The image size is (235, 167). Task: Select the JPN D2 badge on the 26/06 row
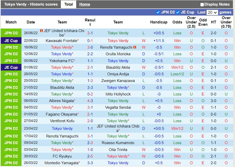(11, 32)
